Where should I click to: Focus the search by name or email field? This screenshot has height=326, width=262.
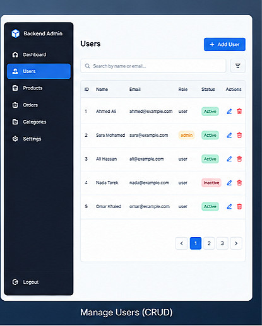[x=153, y=66]
